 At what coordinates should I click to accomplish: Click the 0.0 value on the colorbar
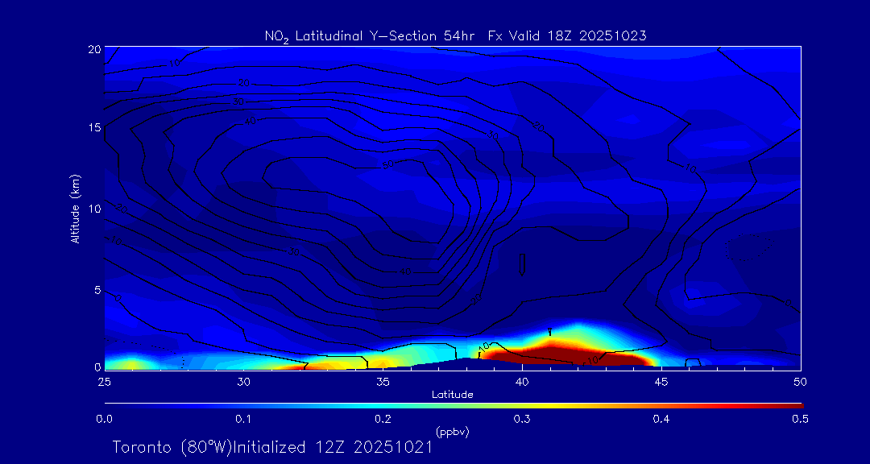[x=104, y=419]
